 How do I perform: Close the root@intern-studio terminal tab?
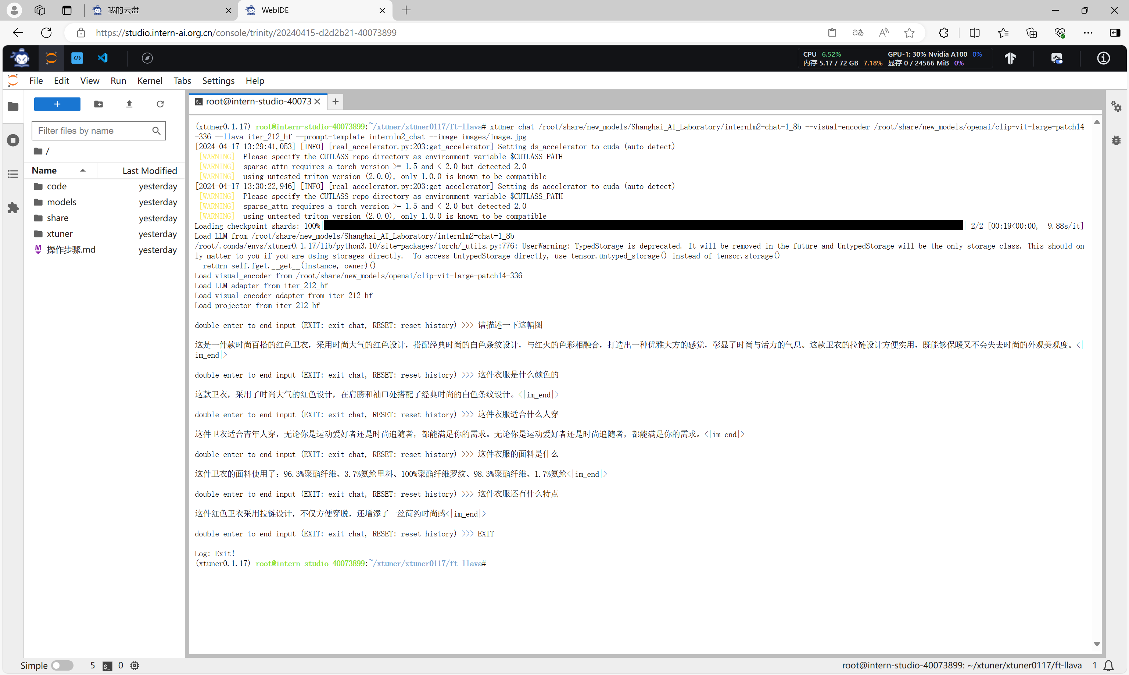click(x=318, y=101)
